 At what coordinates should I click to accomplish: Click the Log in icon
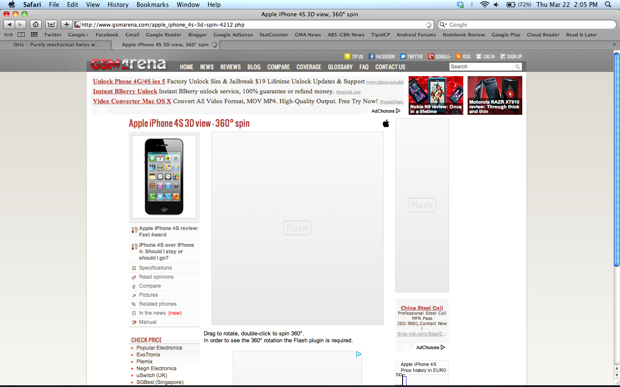pos(479,56)
